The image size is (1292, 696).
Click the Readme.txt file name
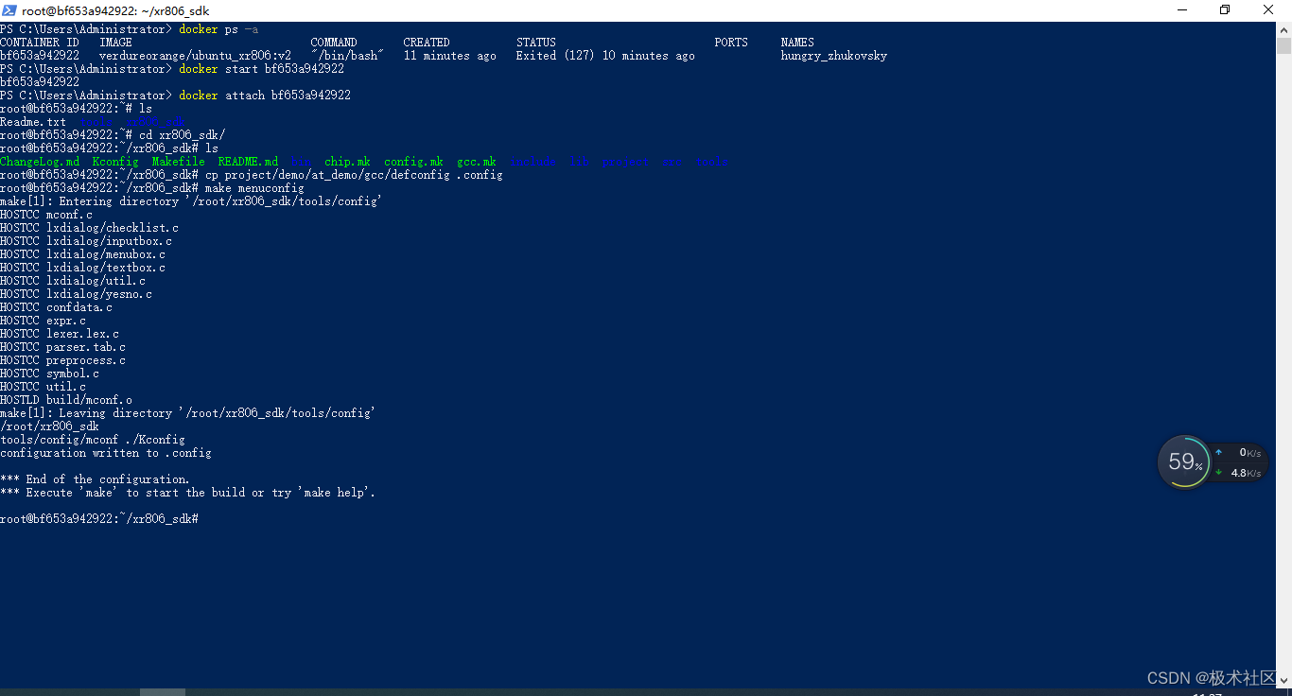33,122
